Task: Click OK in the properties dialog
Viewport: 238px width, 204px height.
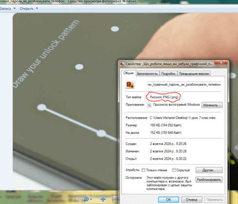Action: (x=168, y=200)
